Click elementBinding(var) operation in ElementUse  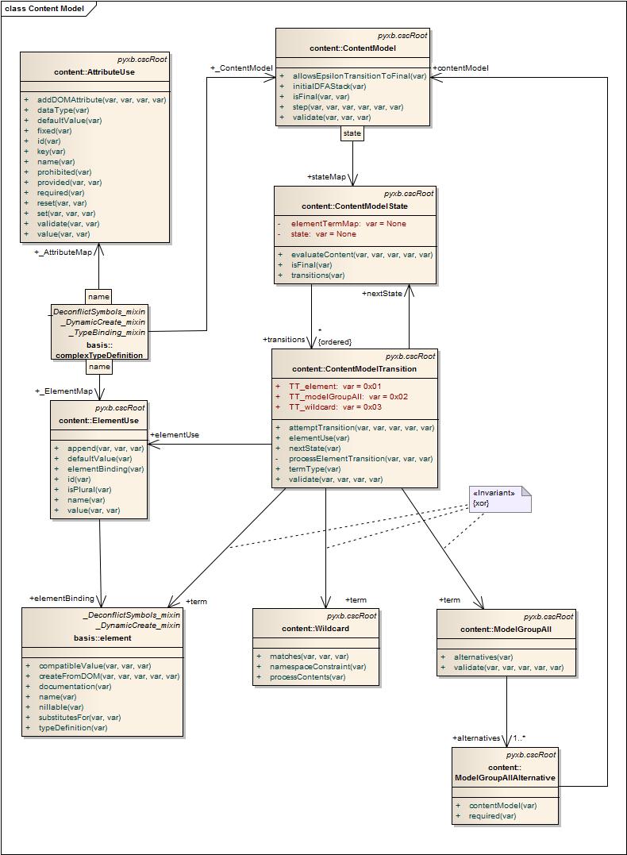(106, 469)
